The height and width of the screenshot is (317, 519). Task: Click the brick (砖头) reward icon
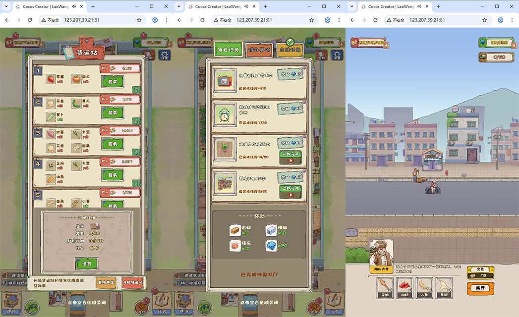pos(236,246)
